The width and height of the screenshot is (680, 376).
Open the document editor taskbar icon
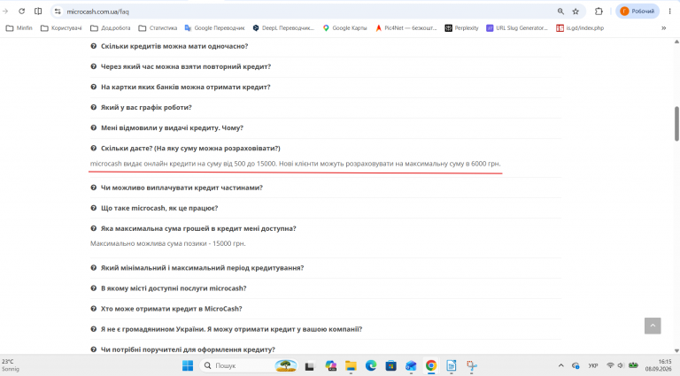[451, 366]
